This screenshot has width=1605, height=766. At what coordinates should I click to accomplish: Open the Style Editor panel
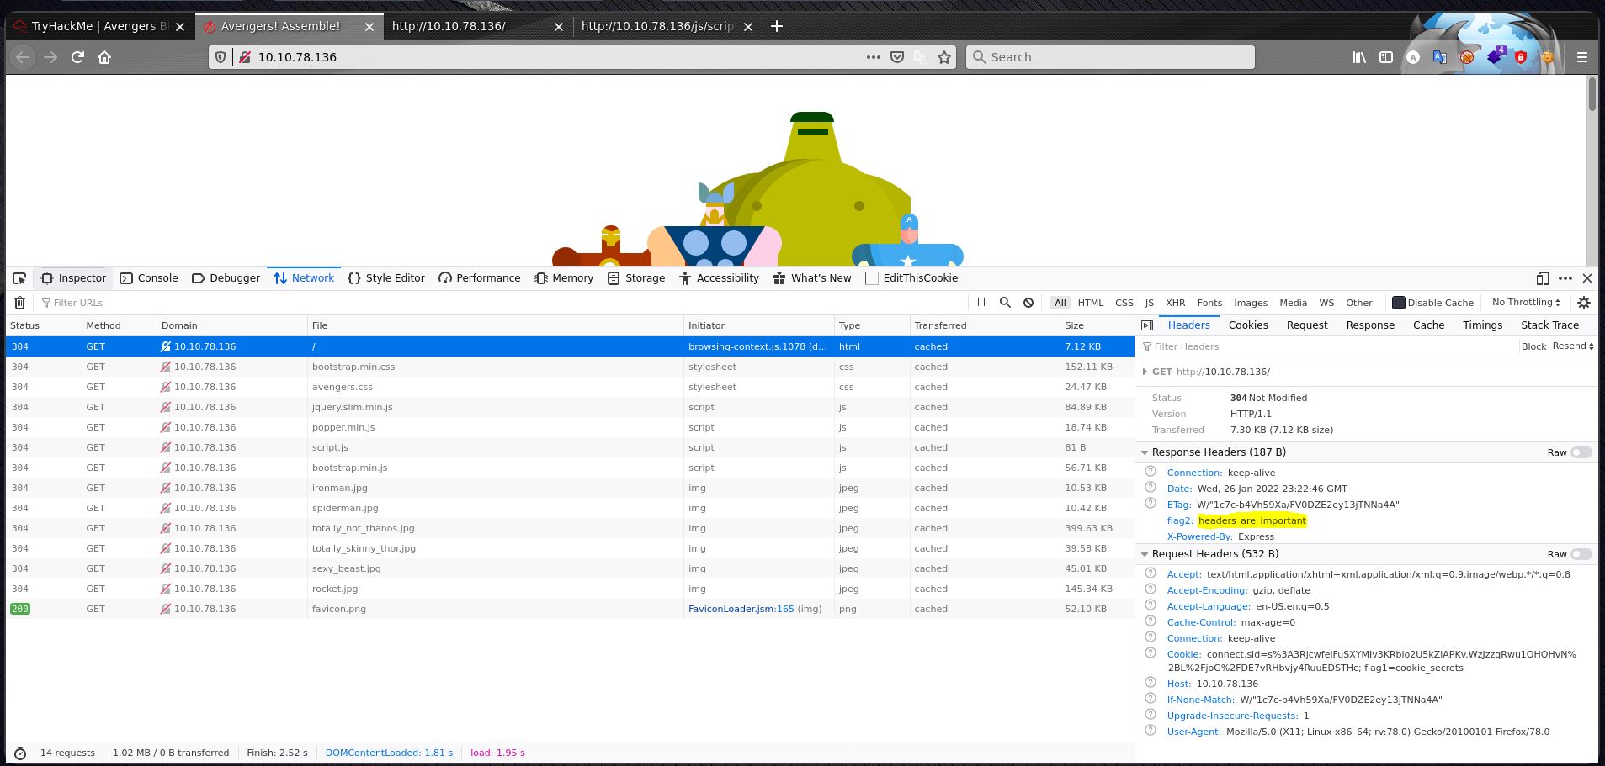pyautogui.click(x=385, y=278)
